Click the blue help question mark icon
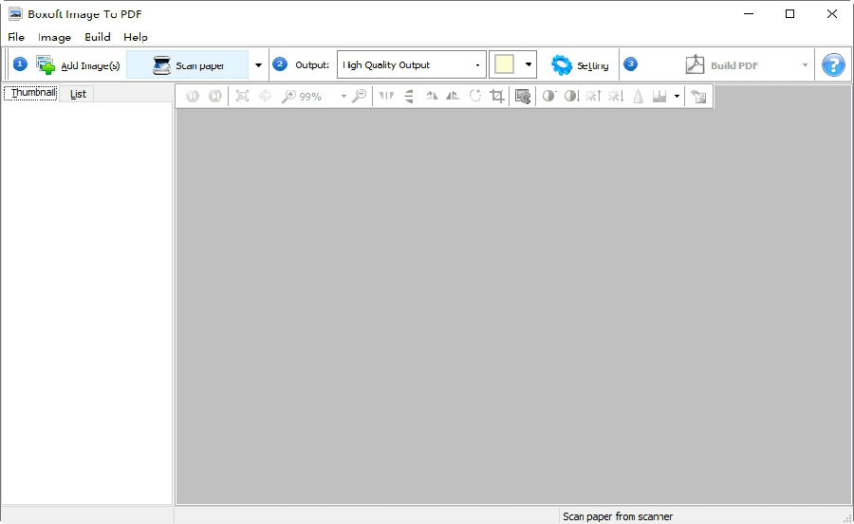This screenshot has width=854, height=524. click(x=833, y=64)
